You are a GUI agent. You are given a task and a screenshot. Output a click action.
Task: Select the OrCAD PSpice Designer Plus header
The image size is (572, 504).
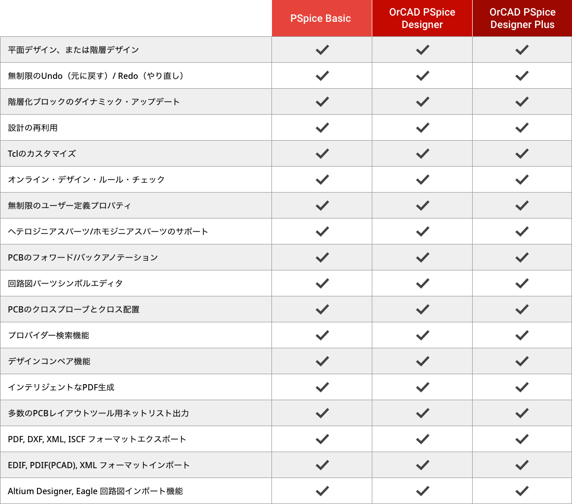tap(522, 18)
